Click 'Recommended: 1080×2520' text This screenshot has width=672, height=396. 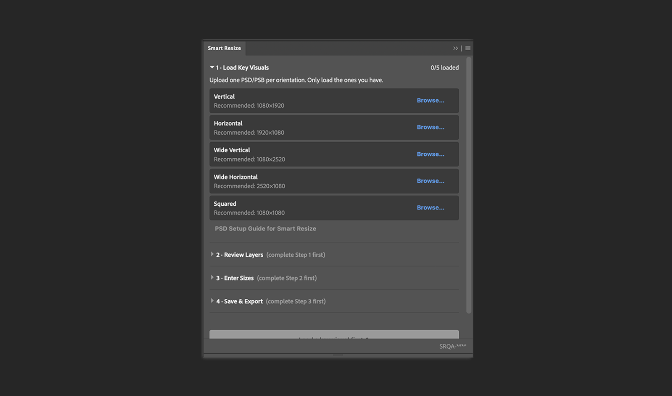pos(250,159)
